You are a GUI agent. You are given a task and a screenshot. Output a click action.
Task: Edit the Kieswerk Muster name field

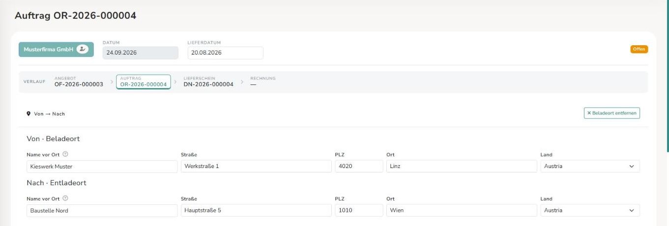[102, 167]
